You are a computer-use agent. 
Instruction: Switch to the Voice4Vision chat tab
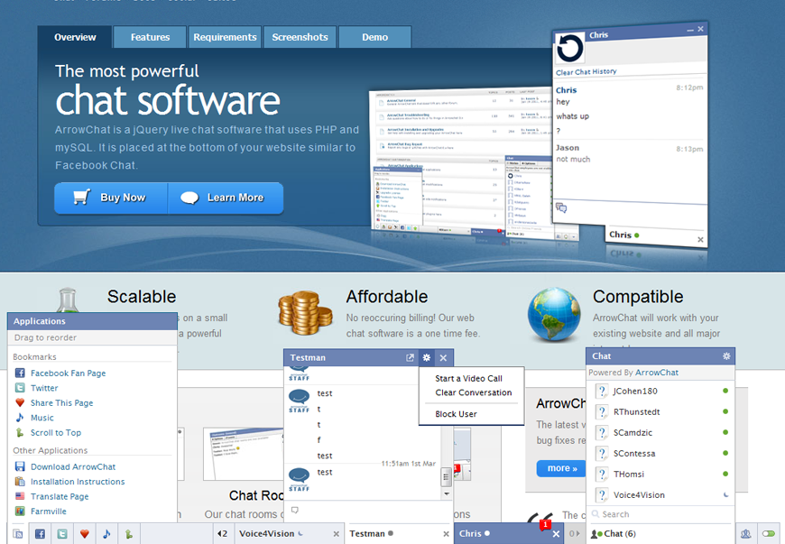point(290,533)
